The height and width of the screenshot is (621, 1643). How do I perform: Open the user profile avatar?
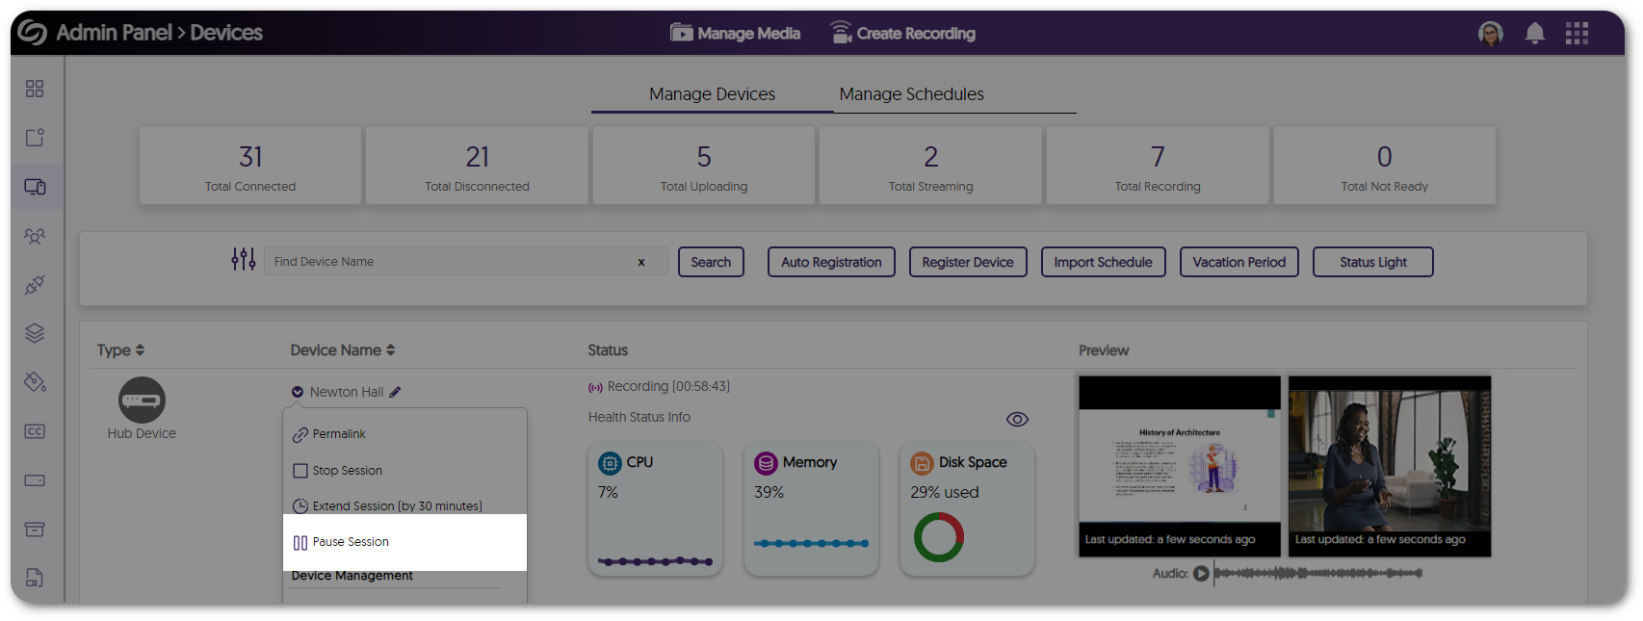tap(1491, 34)
